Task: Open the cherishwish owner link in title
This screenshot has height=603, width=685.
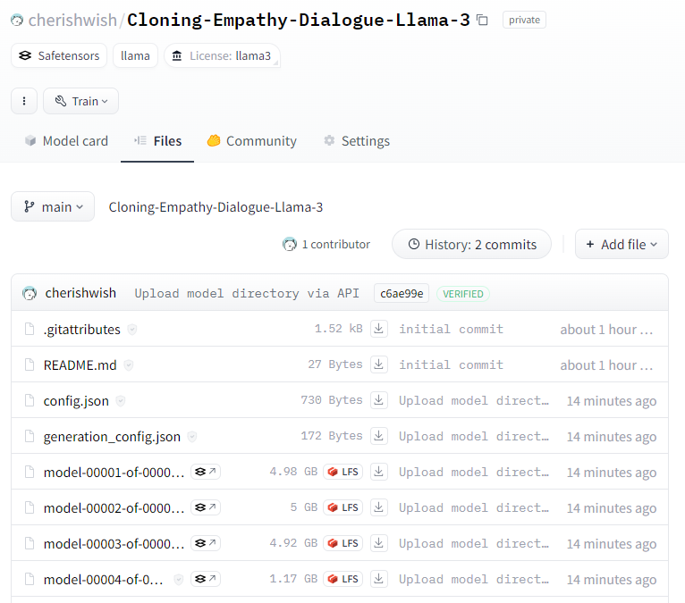Action: (72, 20)
